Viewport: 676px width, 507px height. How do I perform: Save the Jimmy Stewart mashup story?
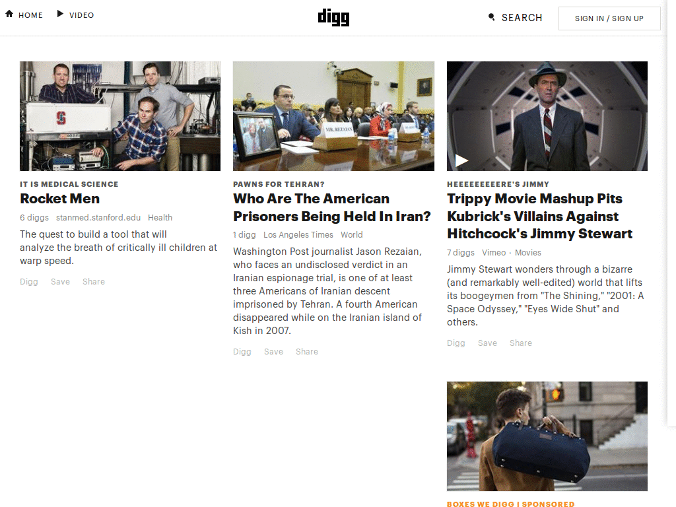[x=487, y=343]
